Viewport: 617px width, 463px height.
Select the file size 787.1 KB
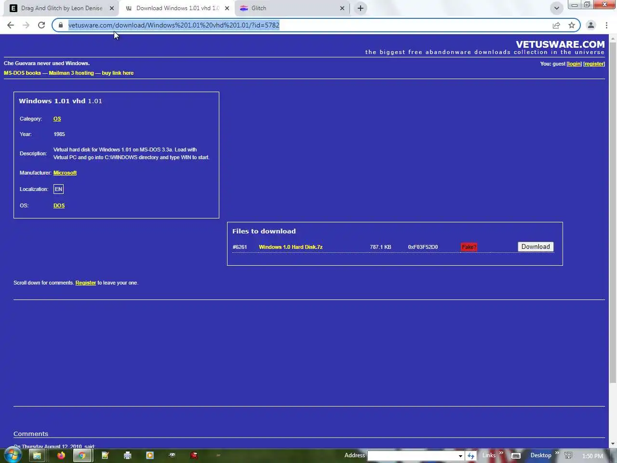coord(380,247)
